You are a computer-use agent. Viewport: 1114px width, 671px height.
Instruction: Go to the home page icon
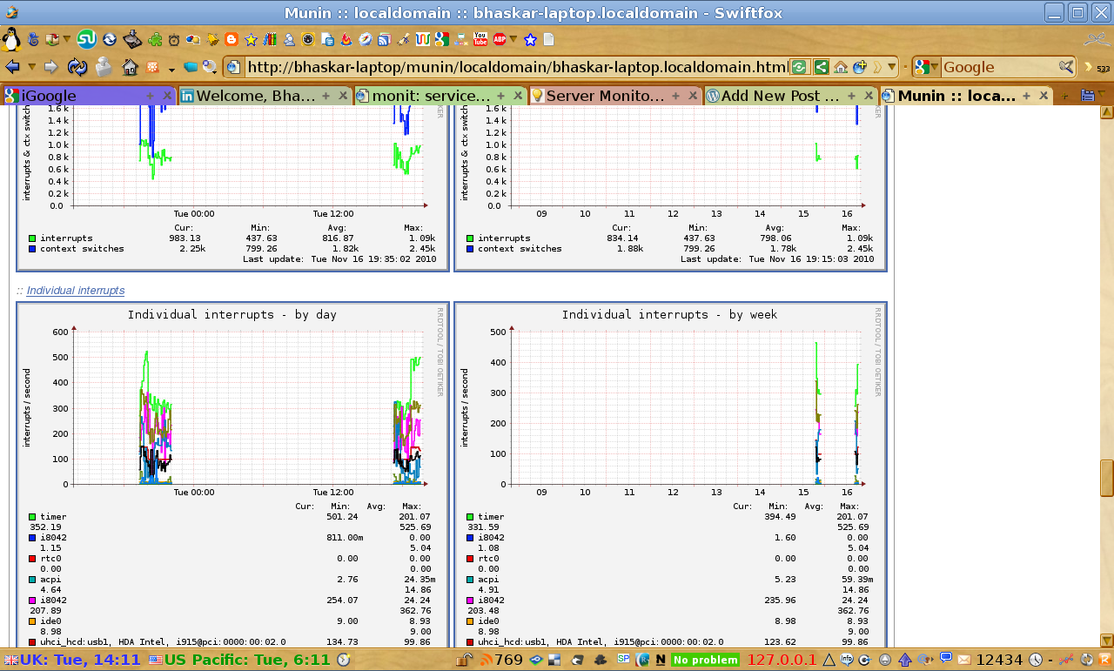131,67
